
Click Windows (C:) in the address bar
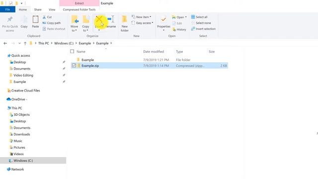[64, 43]
